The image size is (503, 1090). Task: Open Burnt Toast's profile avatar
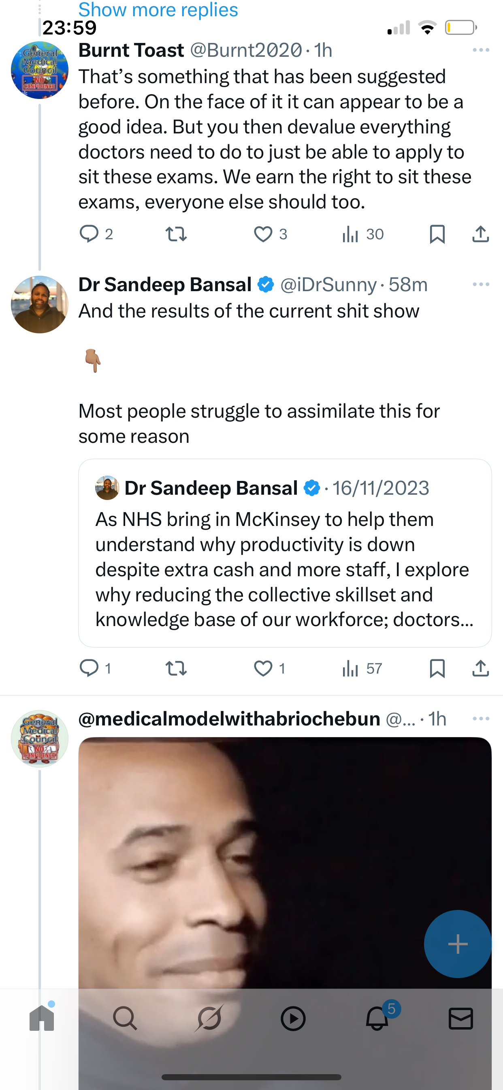point(40,70)
